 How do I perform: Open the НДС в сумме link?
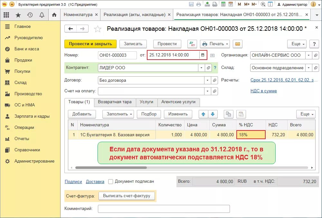pyautogui.click(x=263, y=91)
